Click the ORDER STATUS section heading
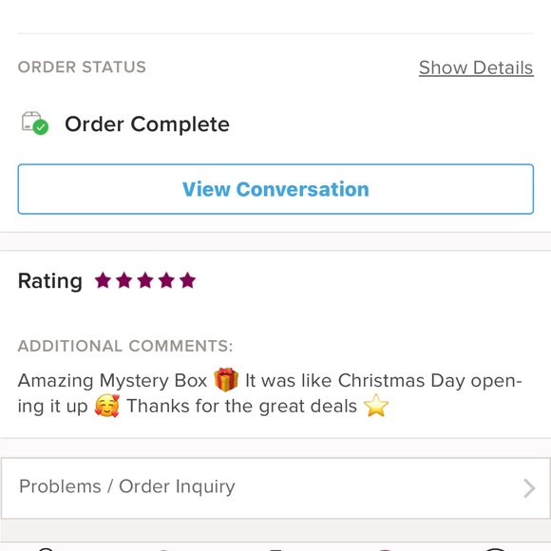This screenshot has width=551, height=551. pyautogui.click(x=82, y=67)
